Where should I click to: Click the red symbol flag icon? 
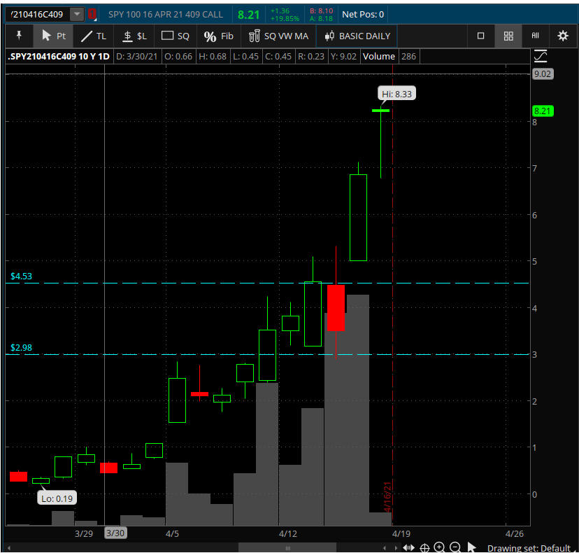pos(92,14)
